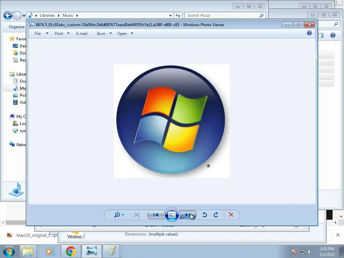This screenshot has width=344, height=258.
Task: Open the Videos library in the sidebar
Action: 19,102
